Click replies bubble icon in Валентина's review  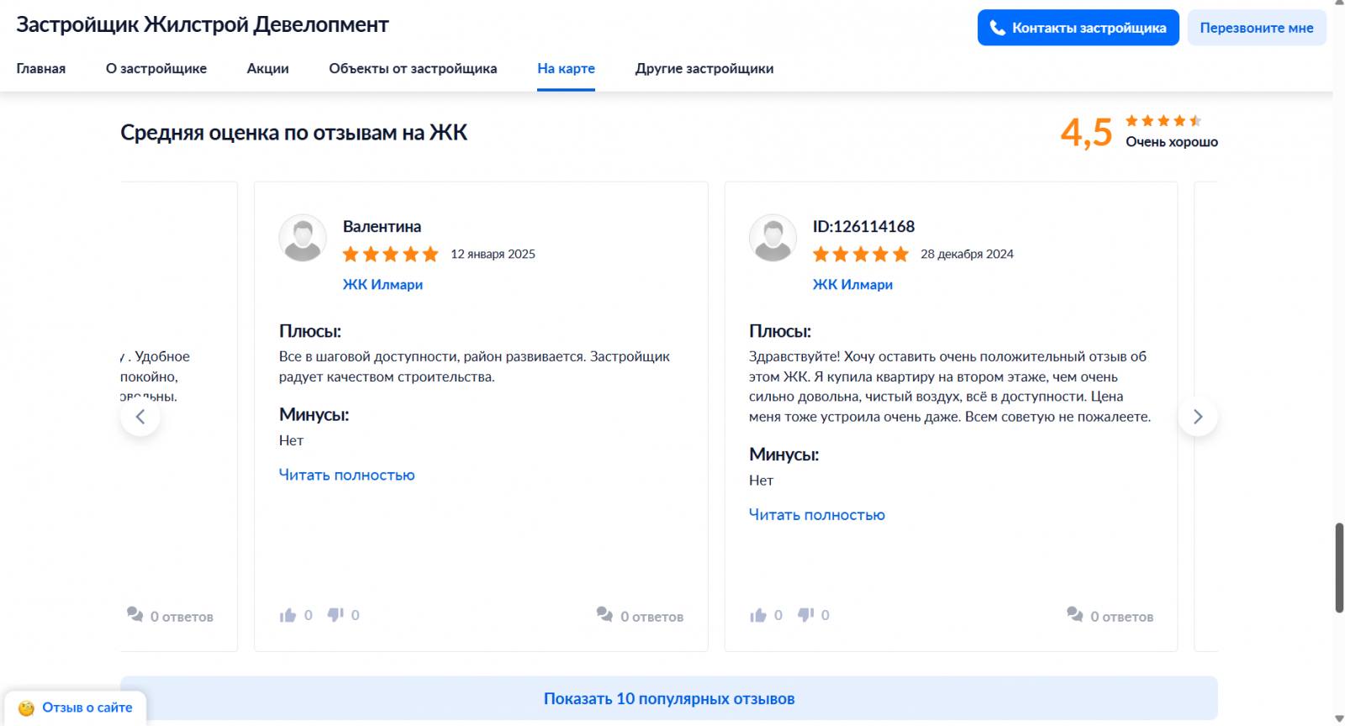pyautogui.click(x=604, y=614)
